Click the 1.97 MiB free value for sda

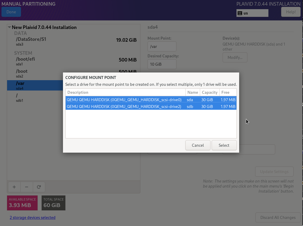pos(228,100)
